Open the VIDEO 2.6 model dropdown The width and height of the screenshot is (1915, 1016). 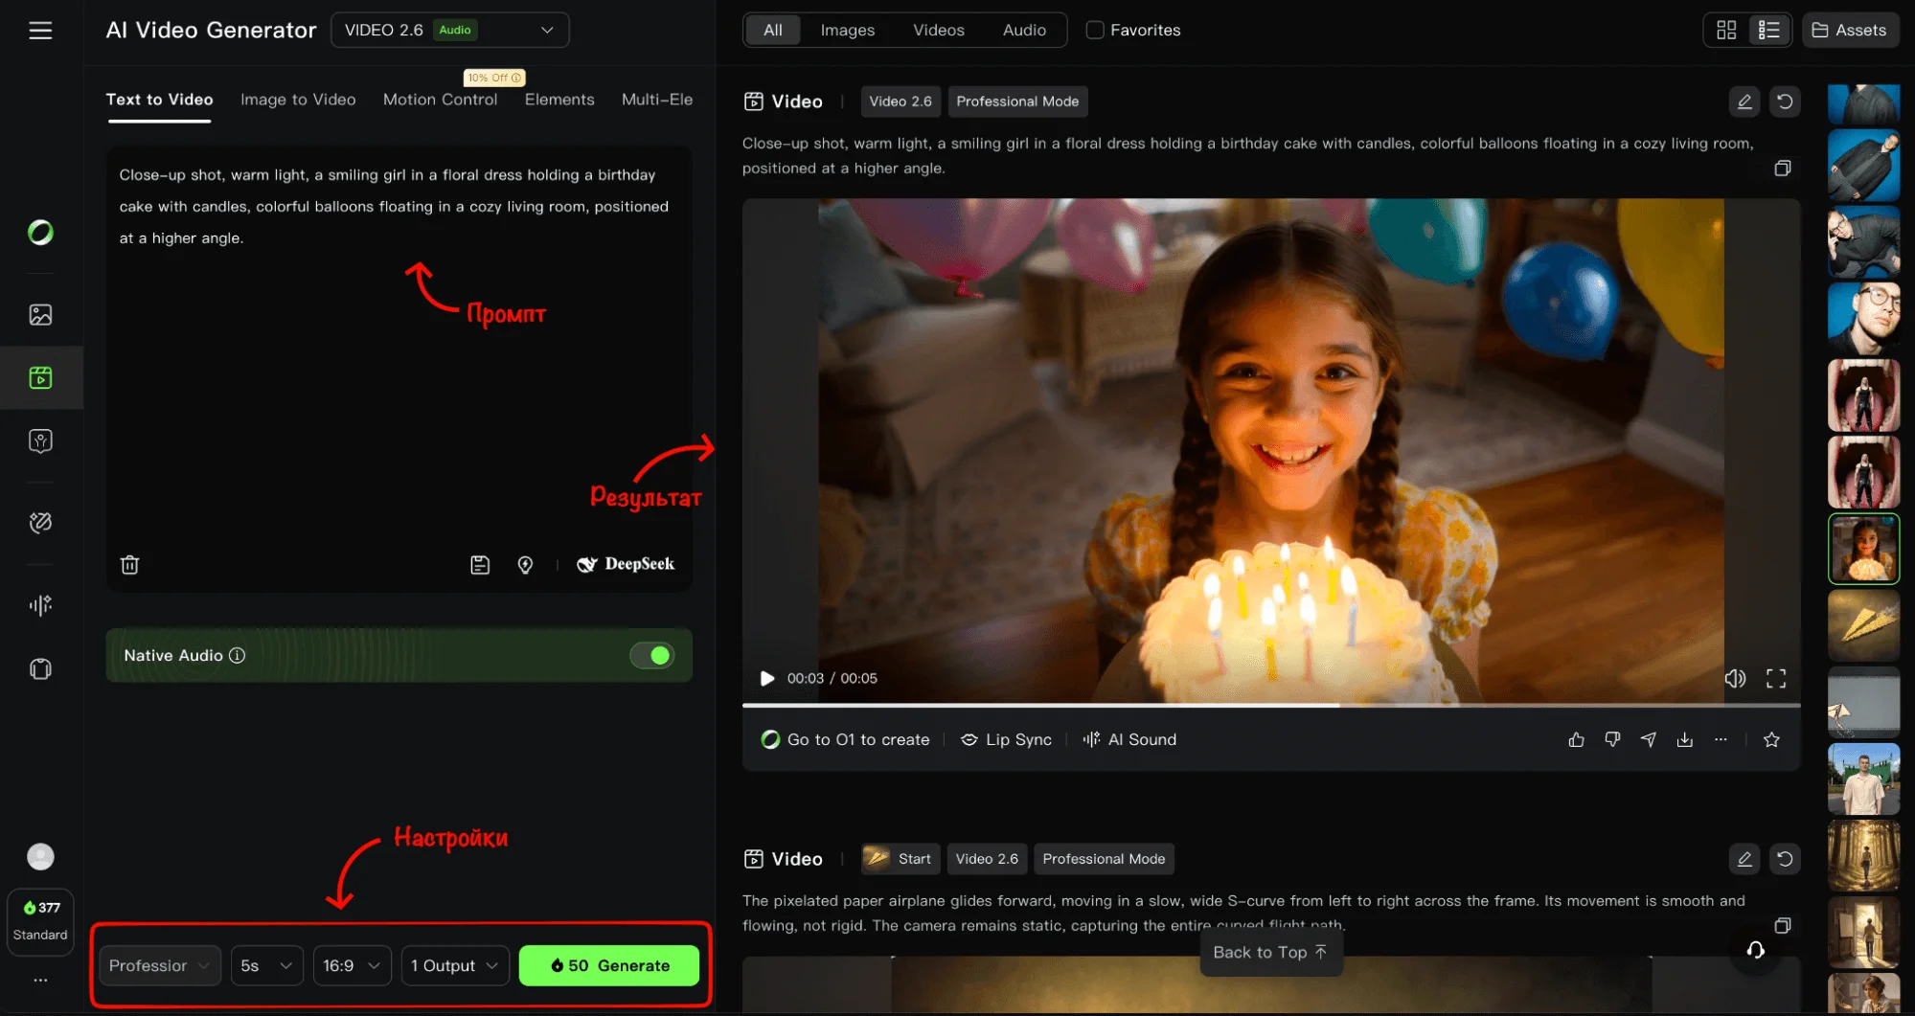[449, 31]
